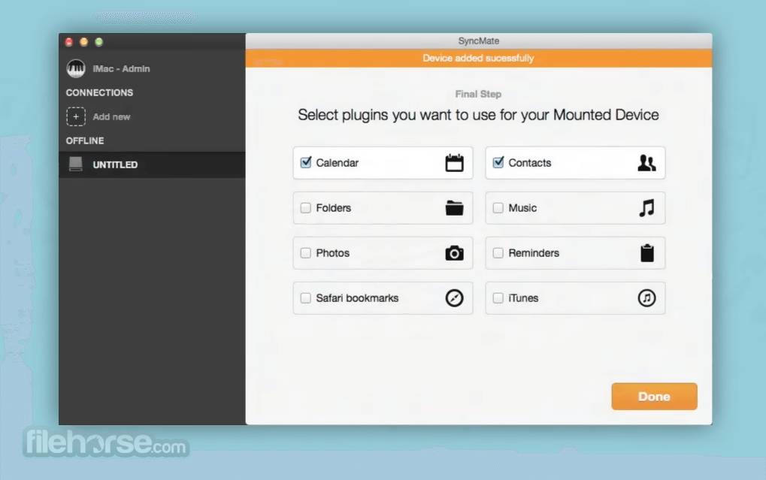Uncheck the Calendar checkbox
The width and height of the screenshot is (766, 480).
tap(306, 162)
